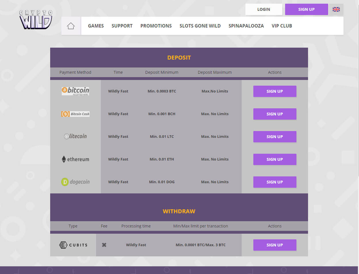Viewport: 359px width, 274px height.
Task: Click the Deposit table Actions column header
Action: 275,72
